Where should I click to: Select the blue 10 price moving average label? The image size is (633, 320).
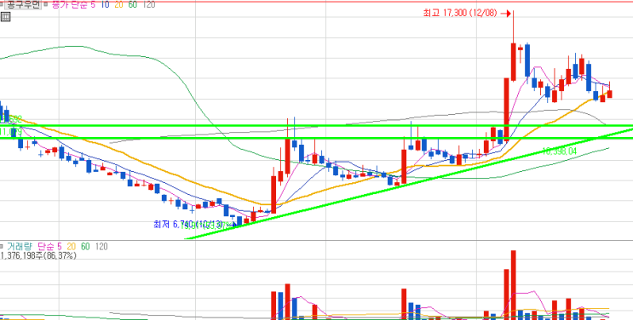pos(105,5)
